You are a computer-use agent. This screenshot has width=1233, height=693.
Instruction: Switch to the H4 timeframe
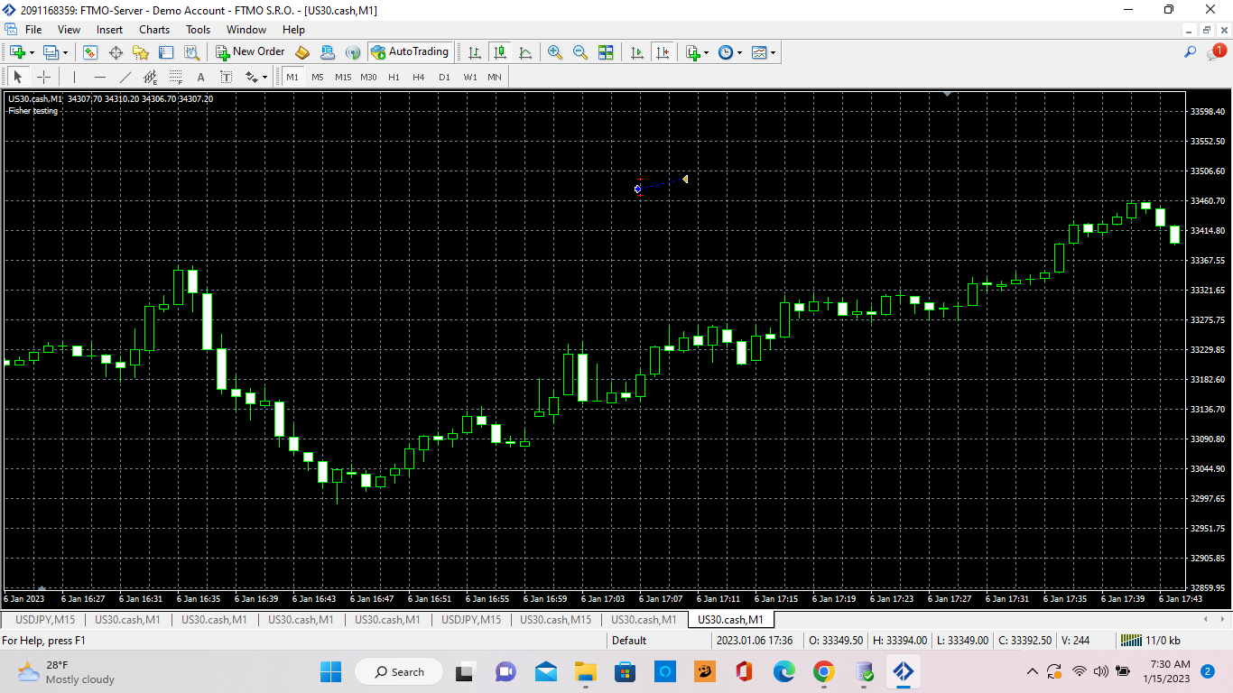(x=419, y=77)
